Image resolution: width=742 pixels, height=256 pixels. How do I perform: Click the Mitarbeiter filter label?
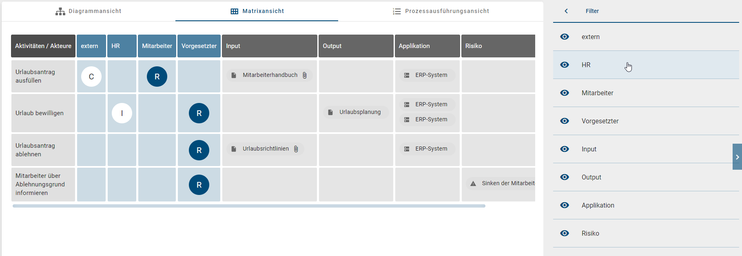(597, 93)
